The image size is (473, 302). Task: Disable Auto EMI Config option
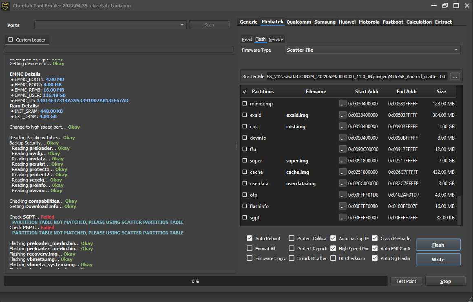pyautogui.click(x=375, y=248)
